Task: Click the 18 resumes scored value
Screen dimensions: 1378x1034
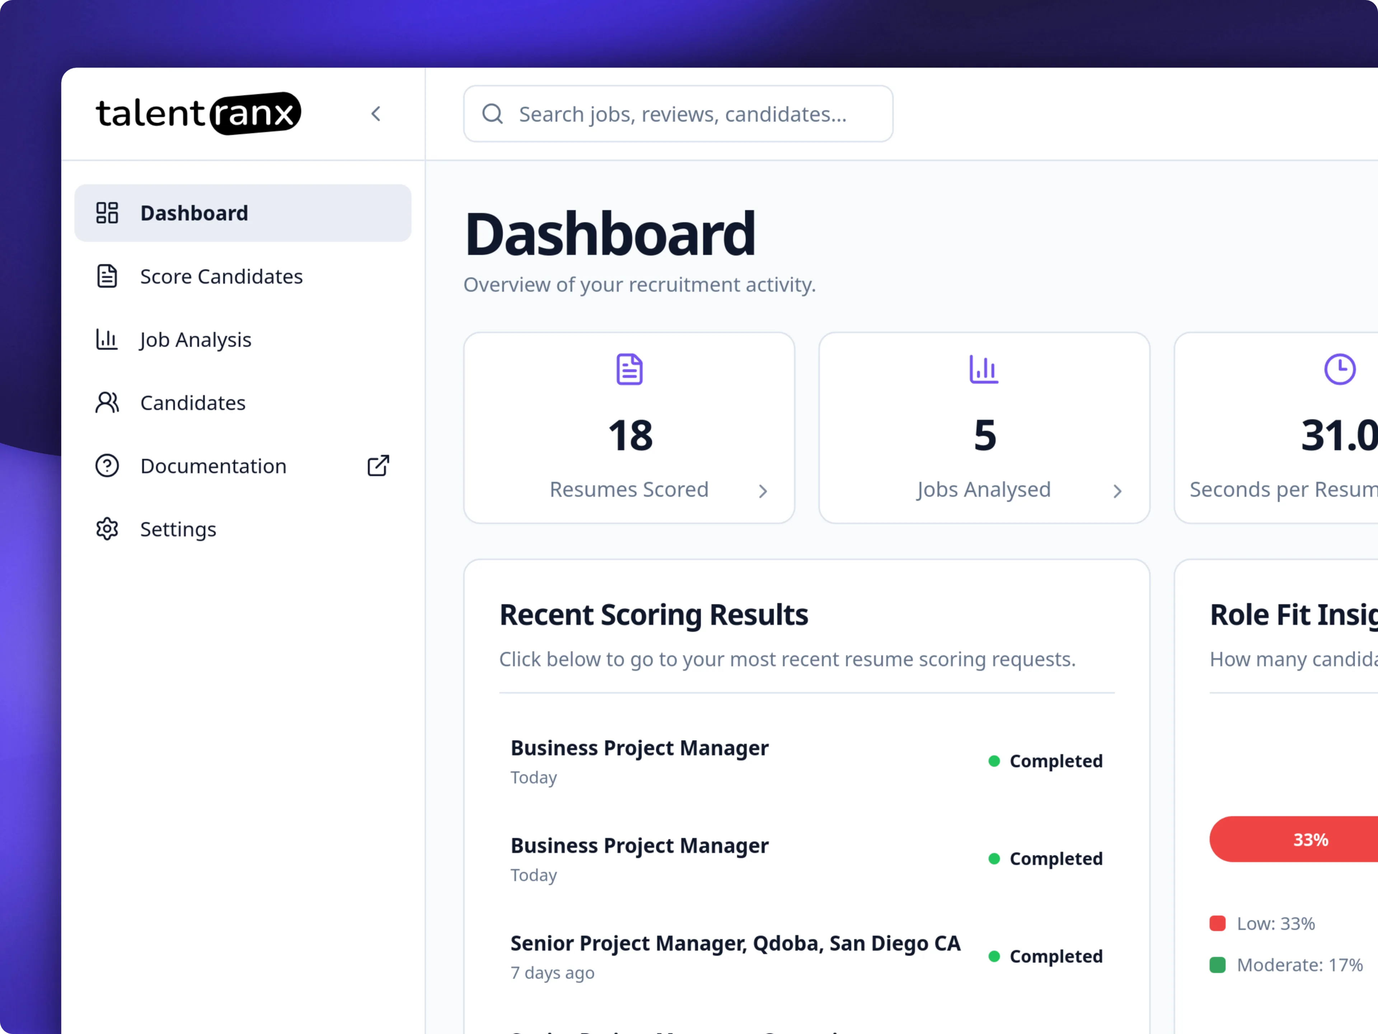Action: 631,435
